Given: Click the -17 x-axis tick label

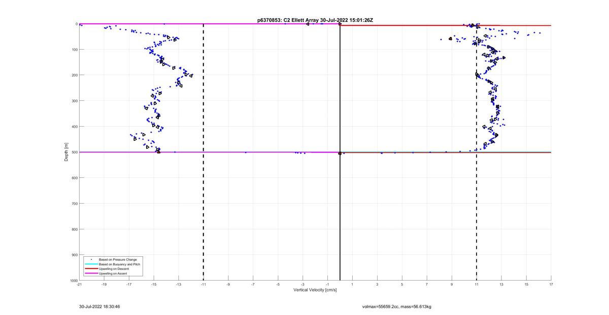Looking at the screenshot, I should coord(129,284).
